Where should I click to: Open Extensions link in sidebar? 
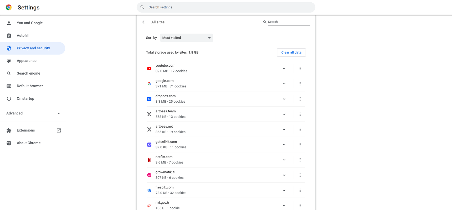33,130
